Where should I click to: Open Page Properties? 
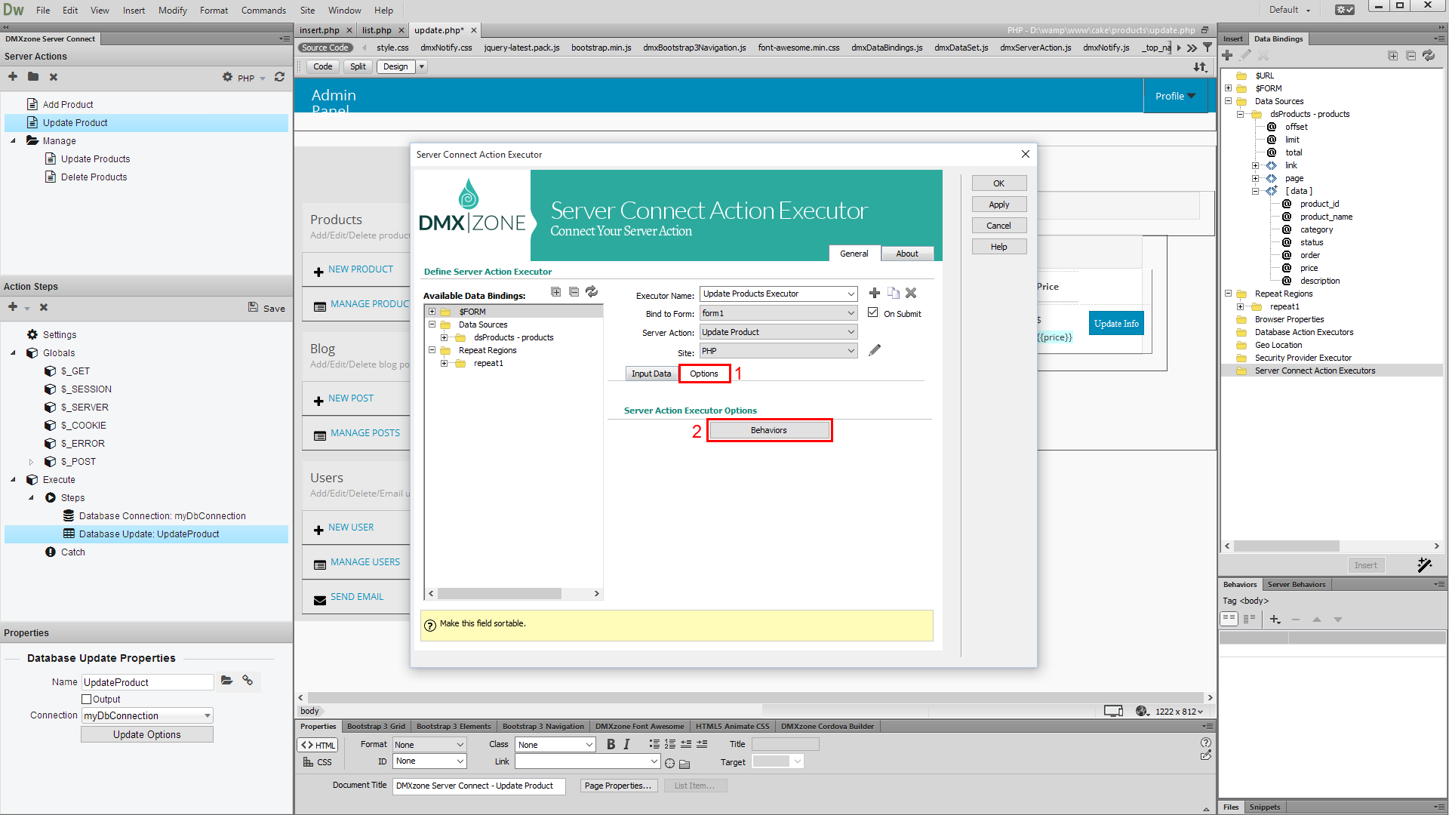pos(617,786)
